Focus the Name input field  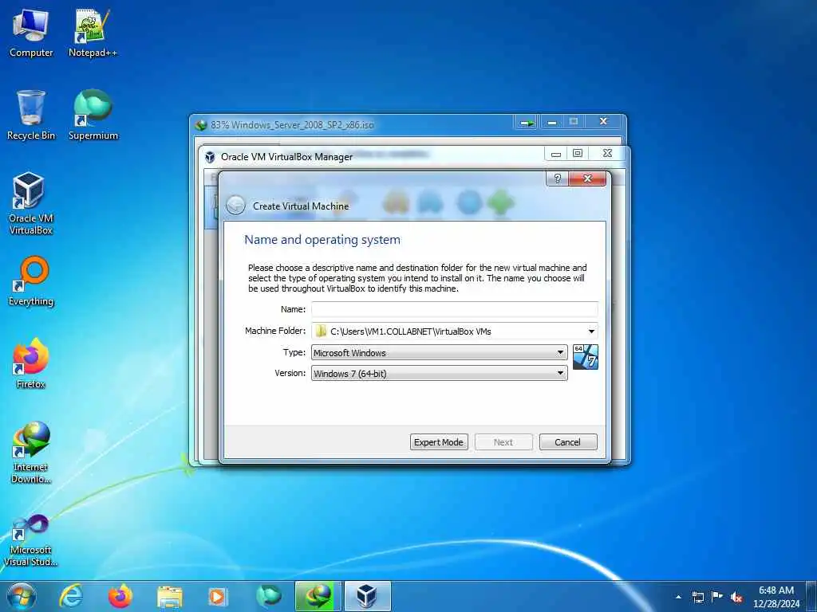coord(454,309)
